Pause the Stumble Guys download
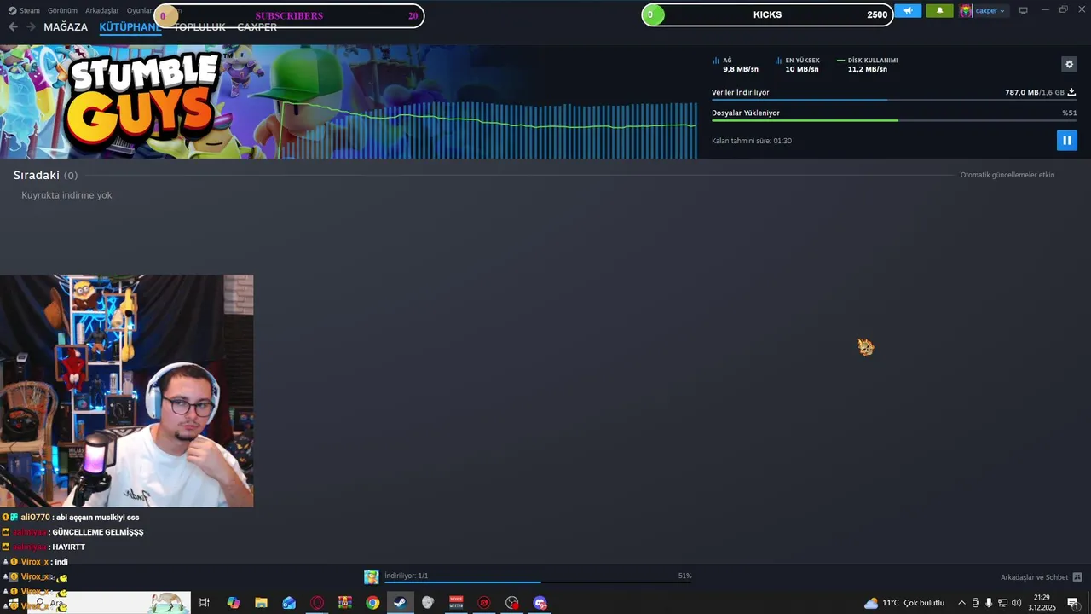The width and height of the screenshot is (1091, 614). pyautogui.click(x=1066, y=140)
